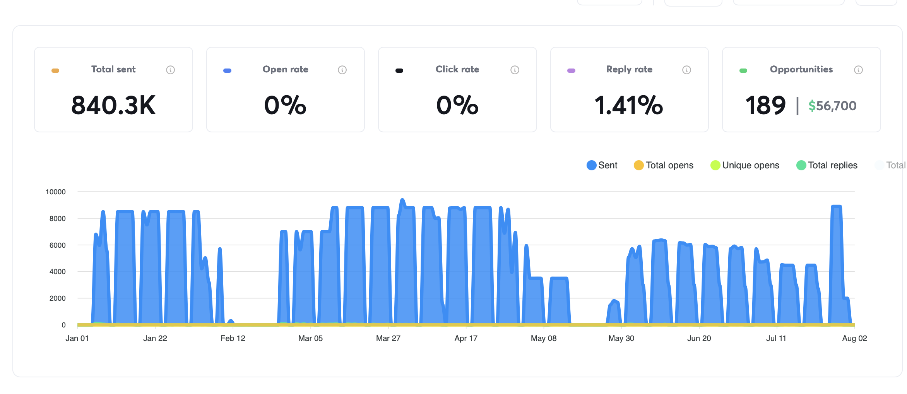Click the Total sent info icon
The width and height of the screenshot is (907, 394).
[170, 70]
